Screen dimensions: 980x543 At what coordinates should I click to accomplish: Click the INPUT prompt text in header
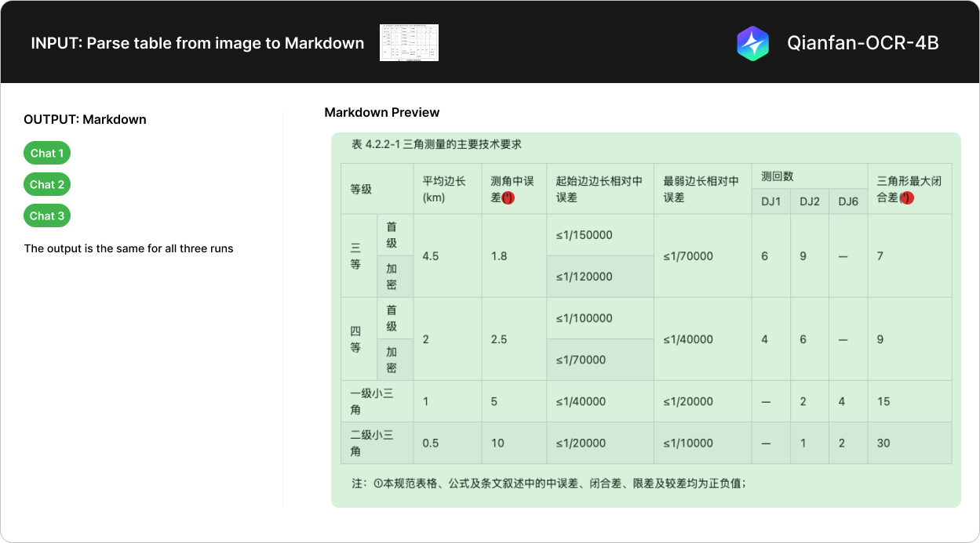tap(197, 43)
